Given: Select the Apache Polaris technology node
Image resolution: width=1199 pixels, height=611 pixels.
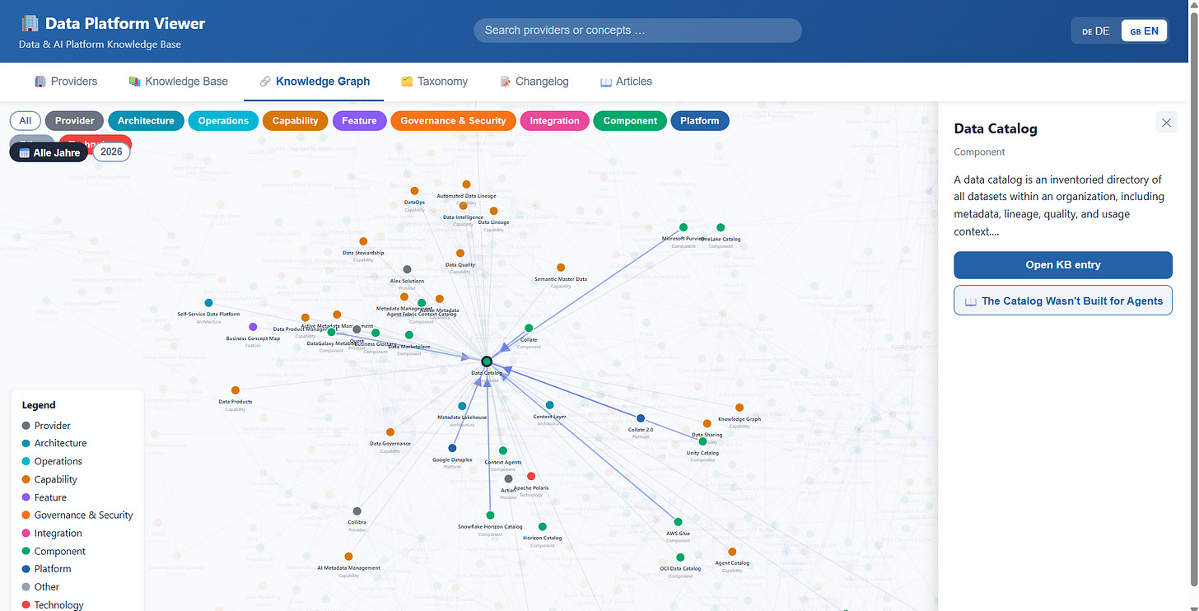Looking at the screenshot, I should [x=530, y=476].
